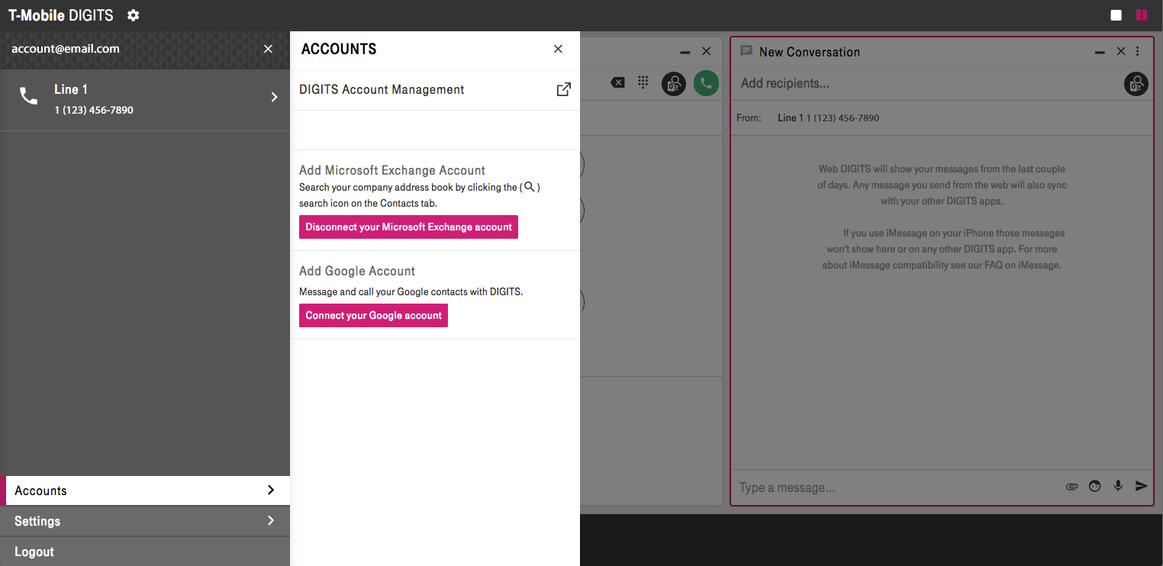Open the emoji picker face icon
The image size is (1163, 566).
click(x=1095, y=487)
